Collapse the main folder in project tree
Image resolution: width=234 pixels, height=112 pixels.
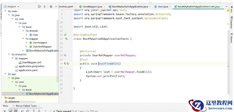tap(6, 11)
